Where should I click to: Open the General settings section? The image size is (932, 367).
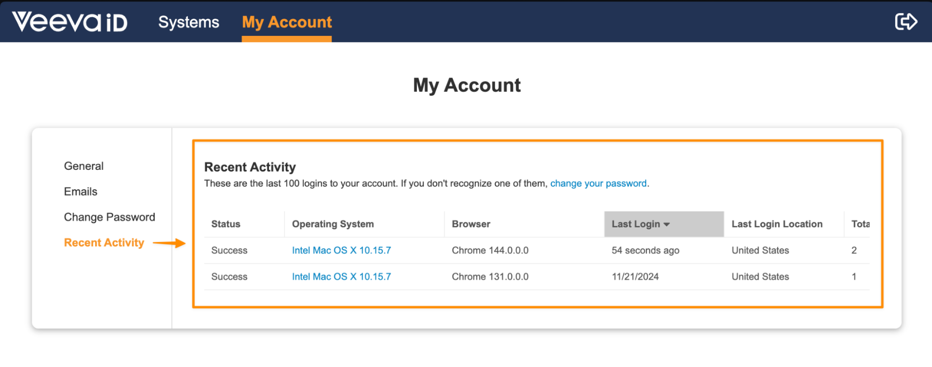pyautogui.click(x=84, y=166)
